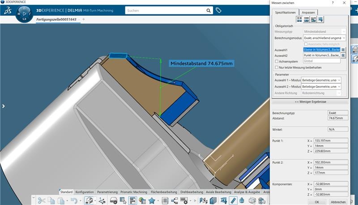This screenshot has width=358, height=205.
Task: Open the Paste options dropdown arrow
Action: click(67, 201)
